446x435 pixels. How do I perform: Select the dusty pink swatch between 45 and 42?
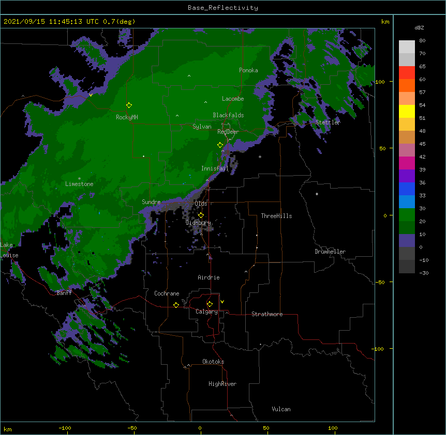click(x=407, y=150)
